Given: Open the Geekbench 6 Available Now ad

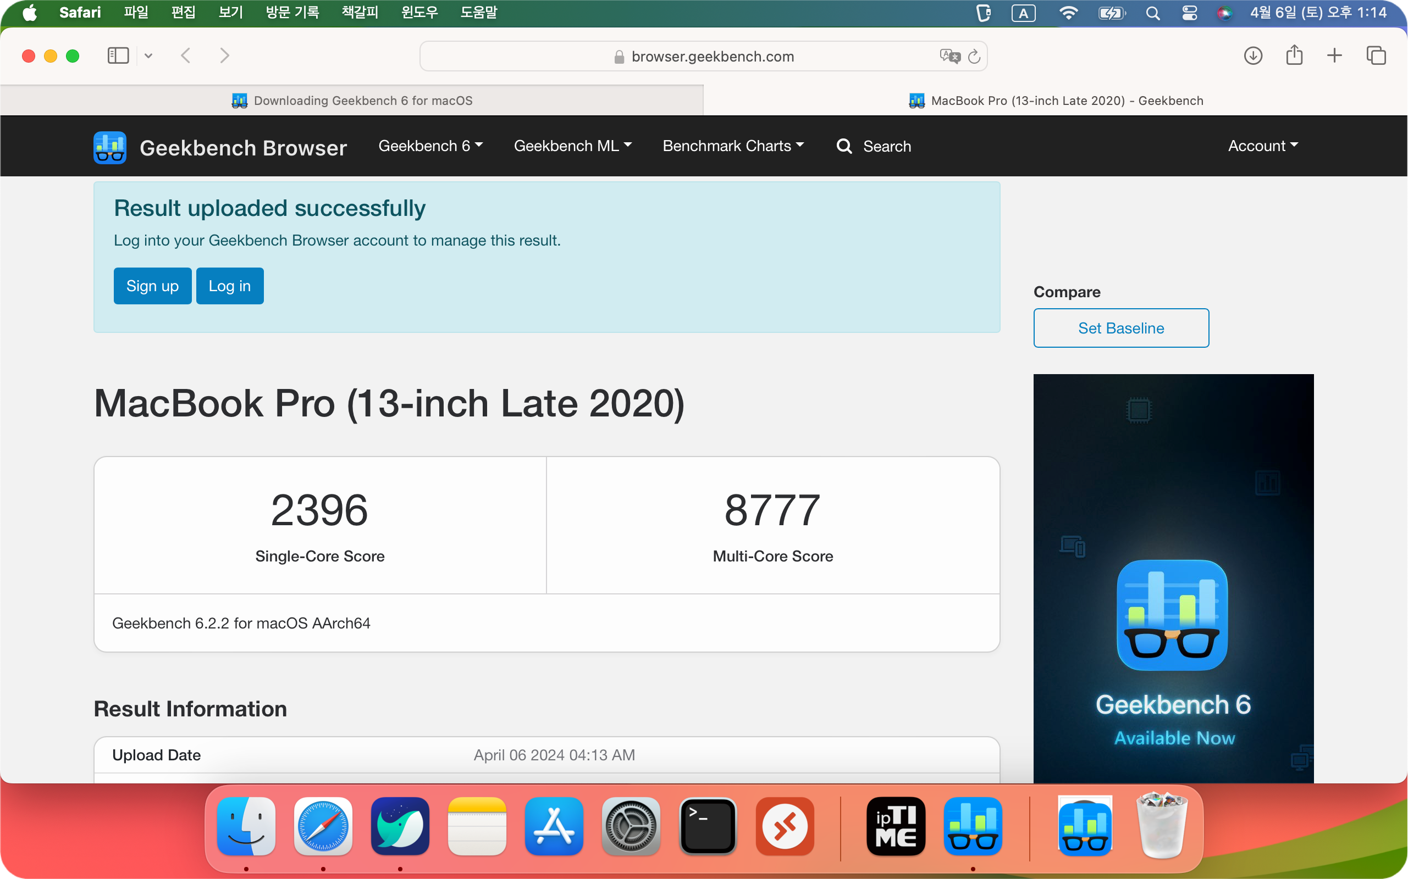Looking at the screenshot, I should [1174, 578].
